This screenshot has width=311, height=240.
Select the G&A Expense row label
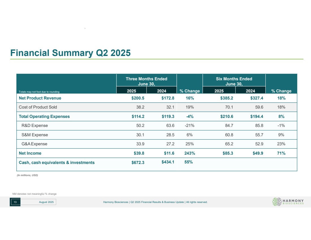point(34,144)
